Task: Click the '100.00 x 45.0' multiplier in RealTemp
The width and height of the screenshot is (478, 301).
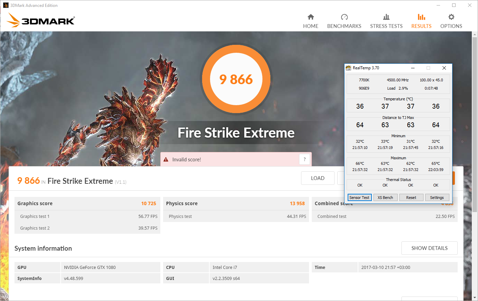Action: pyautogui.click(x=431, y=80)
